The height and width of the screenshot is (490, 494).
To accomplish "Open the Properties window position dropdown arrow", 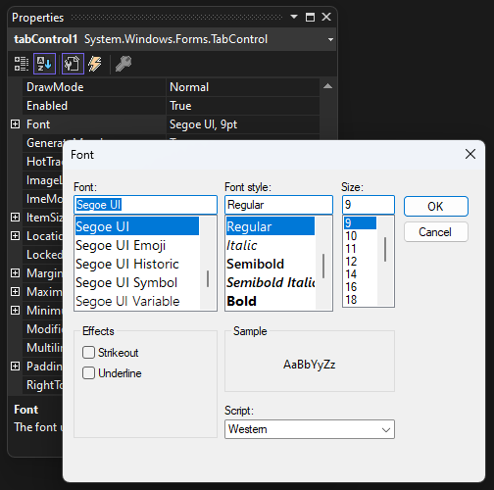I will pos(294,17).
